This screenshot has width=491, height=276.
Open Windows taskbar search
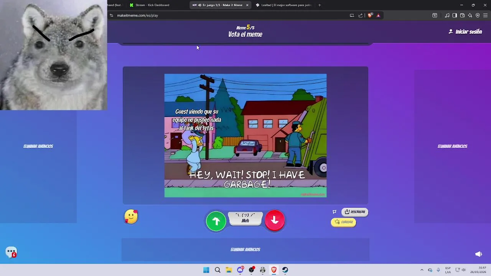tap(217, 270)
